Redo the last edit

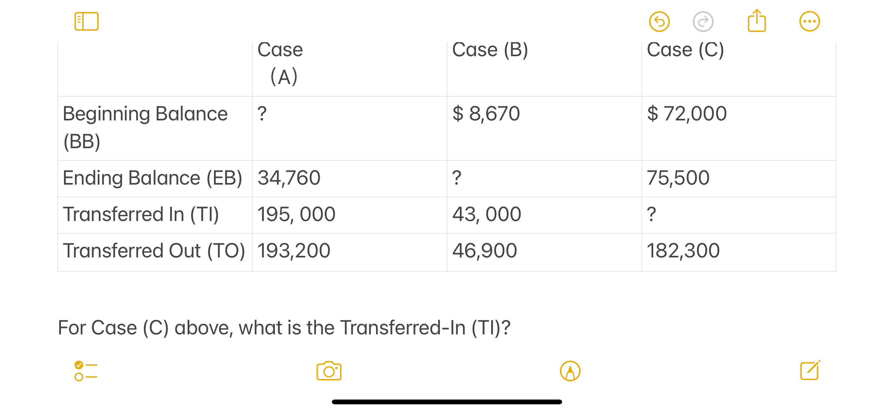tap(703, 21)
